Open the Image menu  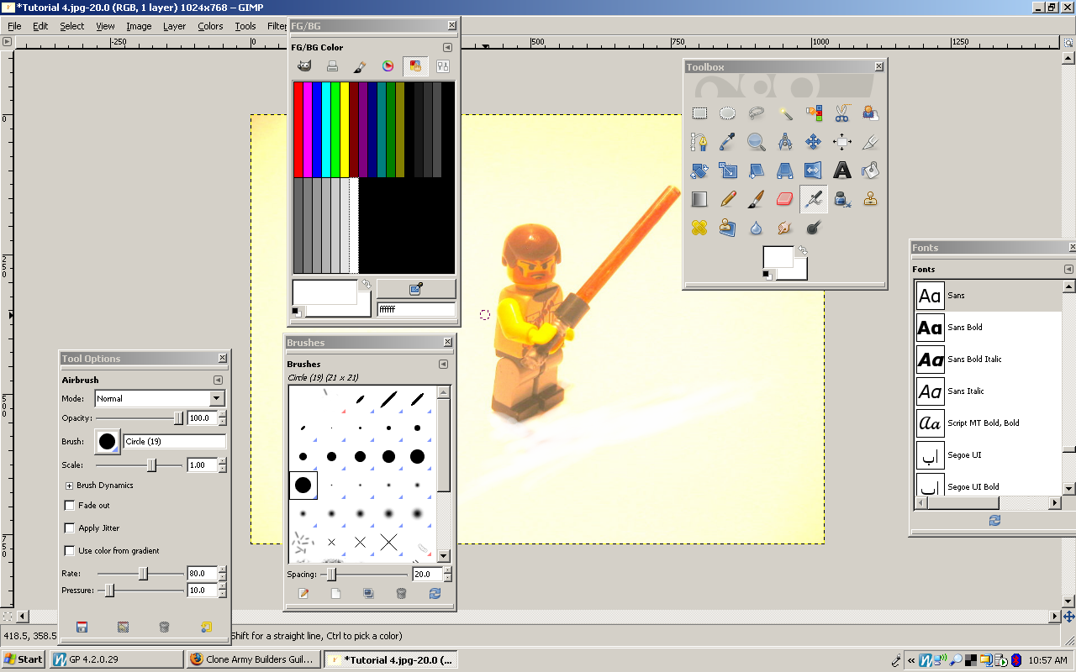coord(139,26)
